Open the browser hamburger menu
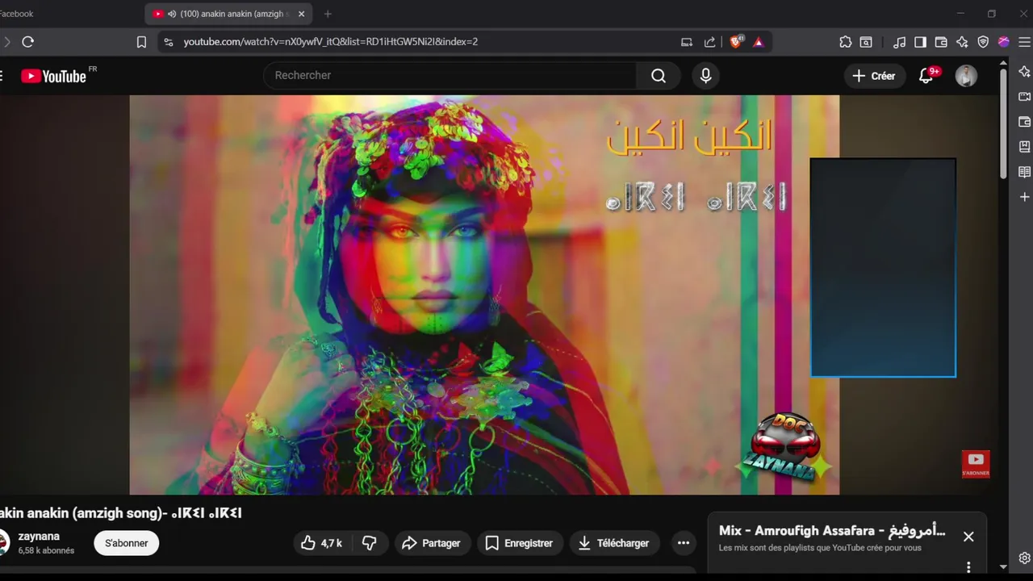 point(1024,42)
